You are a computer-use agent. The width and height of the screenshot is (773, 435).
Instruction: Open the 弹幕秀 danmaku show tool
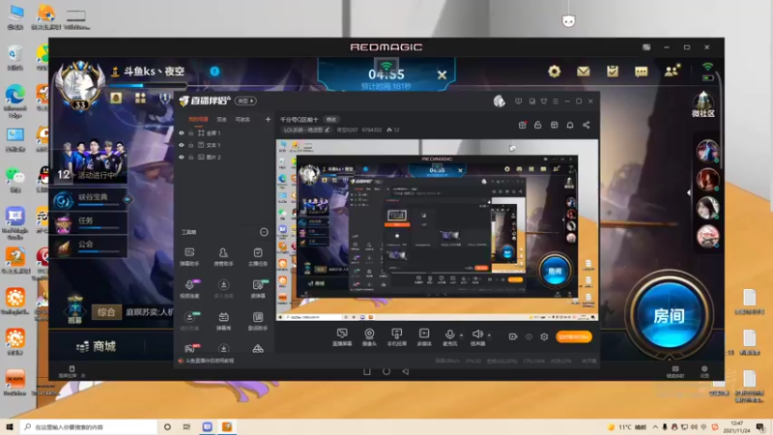pyautogui.click(x=223, y=321)
